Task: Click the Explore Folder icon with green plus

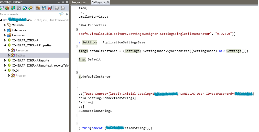Action: click(x=7, y=8)
